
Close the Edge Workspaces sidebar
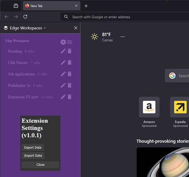[75, 28]
